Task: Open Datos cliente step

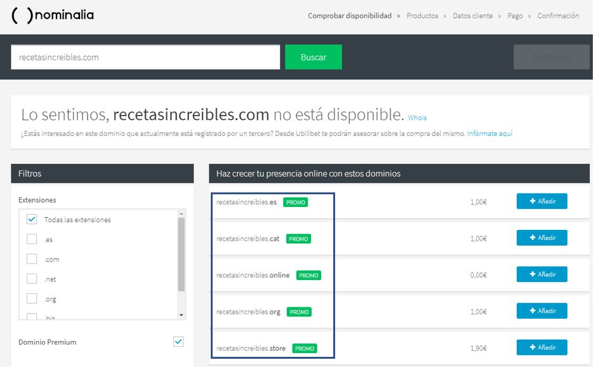Action: tap(472, 16)
